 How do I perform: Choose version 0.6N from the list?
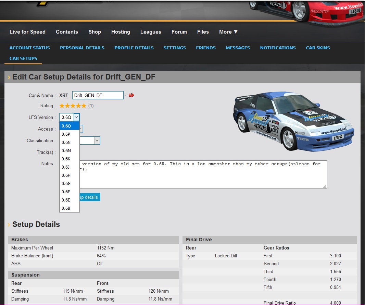coord(70,142)
